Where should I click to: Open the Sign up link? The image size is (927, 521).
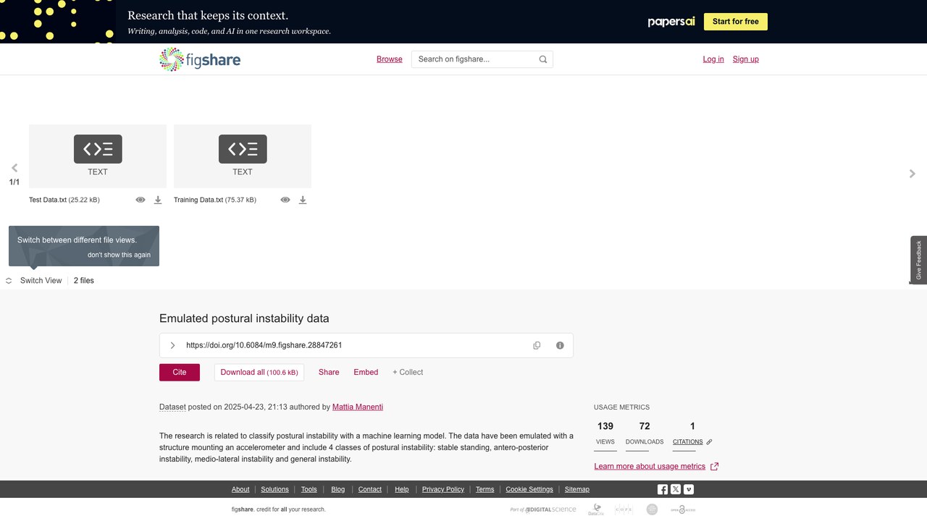746,59
